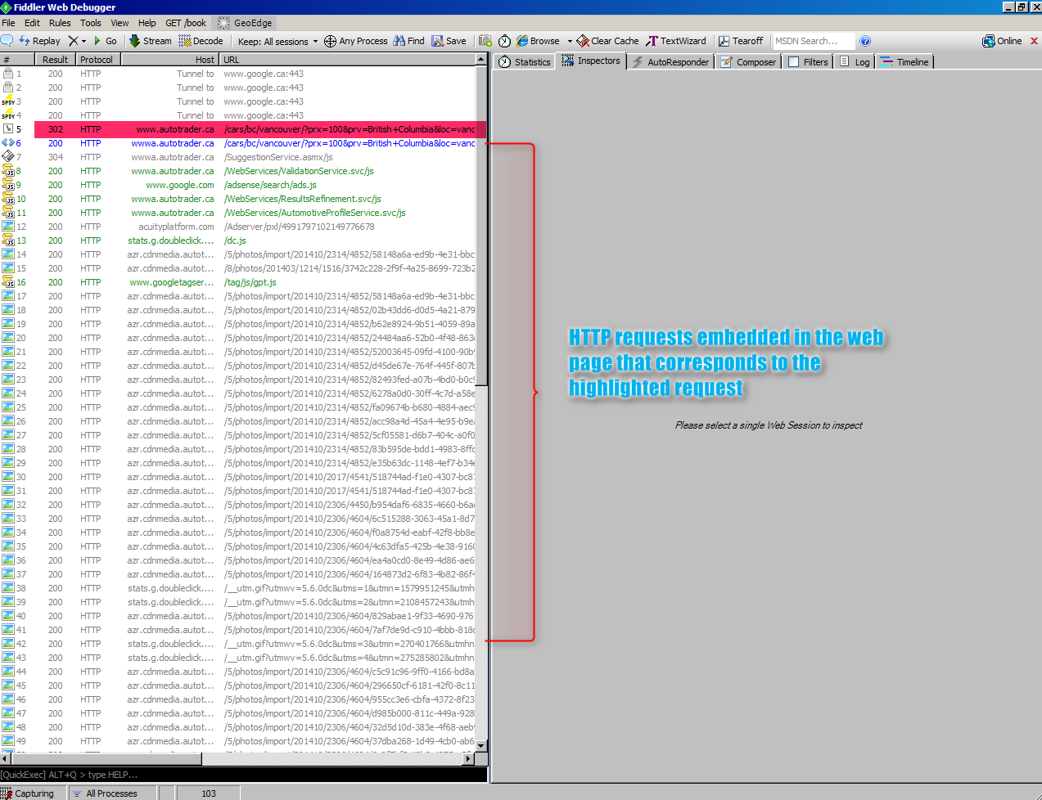Expand the Browse button dropdown arrow
Image resolution: width=1042 pixels, height=800 pixels.
[x=570, y=41]
